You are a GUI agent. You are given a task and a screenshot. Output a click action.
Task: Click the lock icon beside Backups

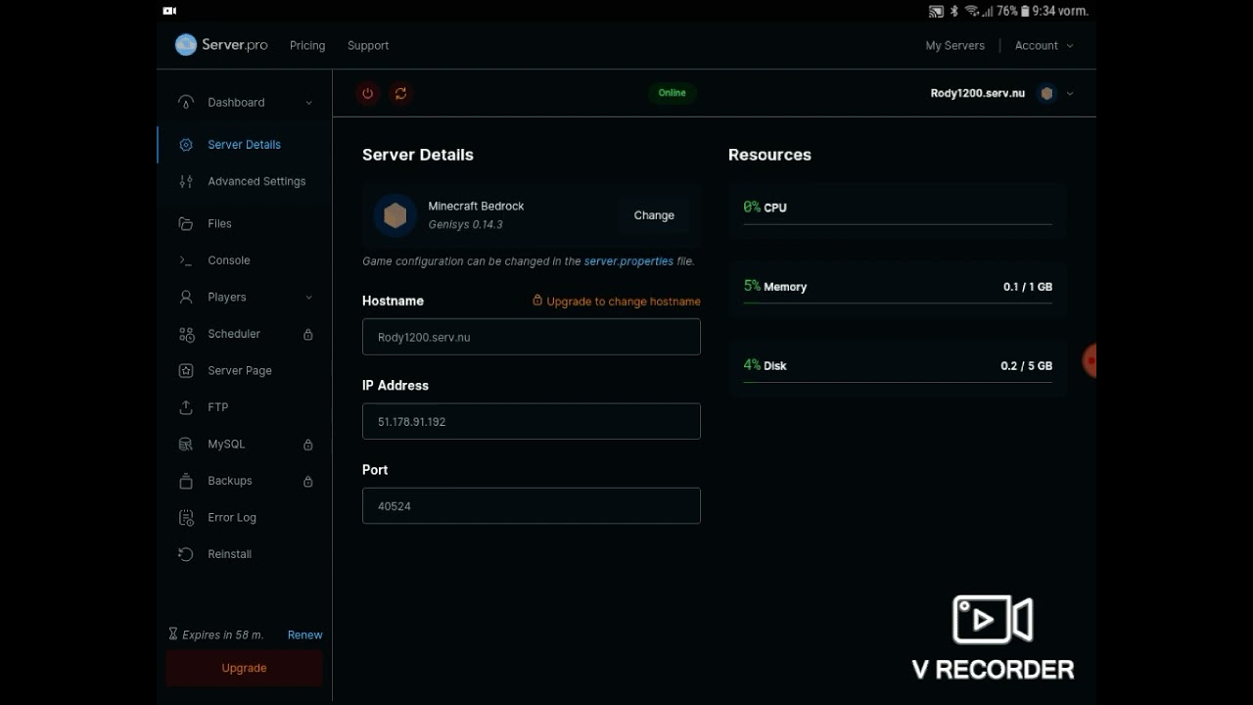point(308,481)
